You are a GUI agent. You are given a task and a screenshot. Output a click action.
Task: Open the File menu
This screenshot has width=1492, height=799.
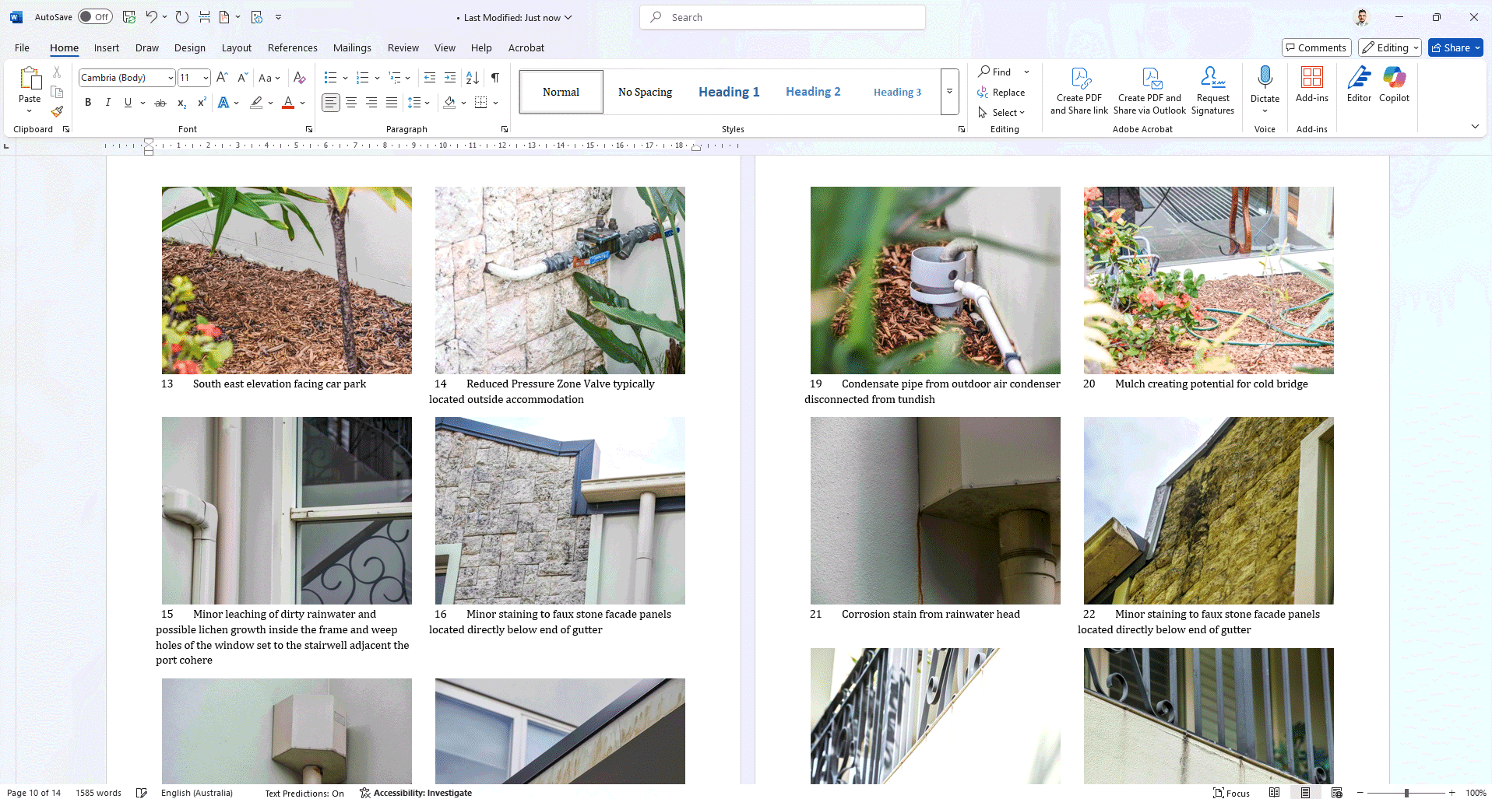coord(22,47)
